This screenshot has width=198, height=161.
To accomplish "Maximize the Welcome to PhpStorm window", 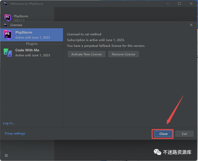I will pos(179,4).
